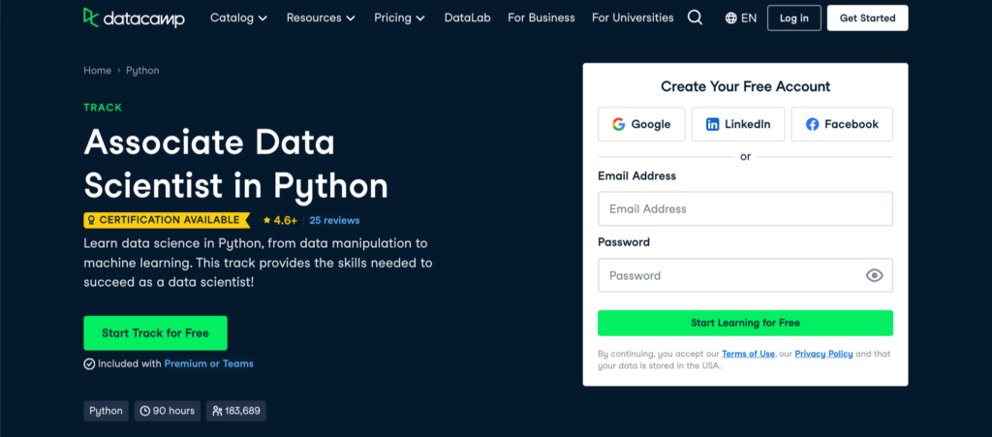Image resolution: width=992 pixels, height=437 pixels.
Task: Open the Terms of Use link
Action: coord(748,354)
